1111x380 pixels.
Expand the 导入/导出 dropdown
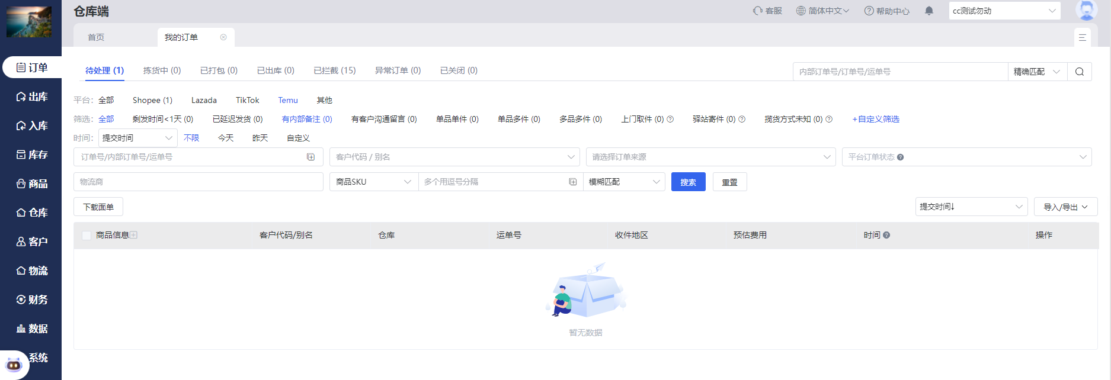(x=1065, y=207)
